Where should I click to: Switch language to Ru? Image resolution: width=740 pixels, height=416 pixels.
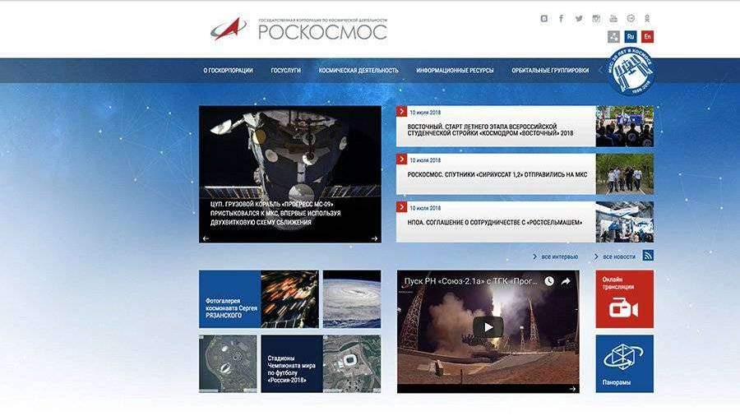(x=631, y=36)
